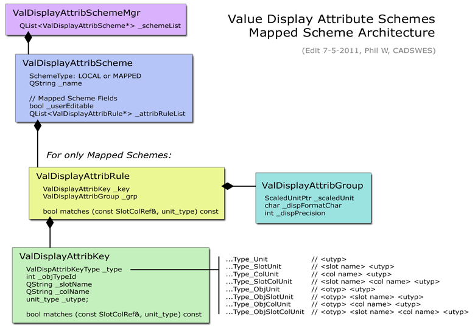Select the ValDispAttribKeyType _type field
Screen dimensions: 475x328
point(74,270)
